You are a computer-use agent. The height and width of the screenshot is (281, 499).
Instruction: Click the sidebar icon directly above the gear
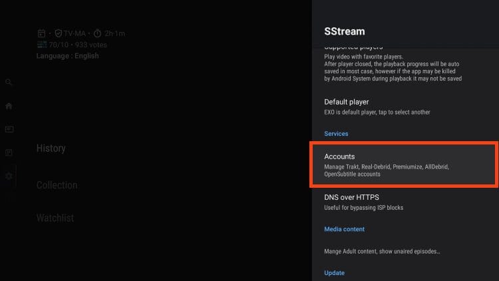pyautogui.click(x=9, y=152)
